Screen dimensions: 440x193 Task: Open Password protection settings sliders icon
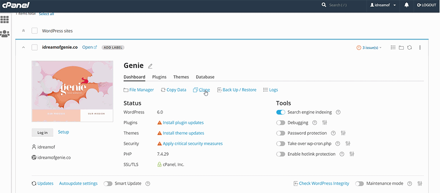coord(343,133)
